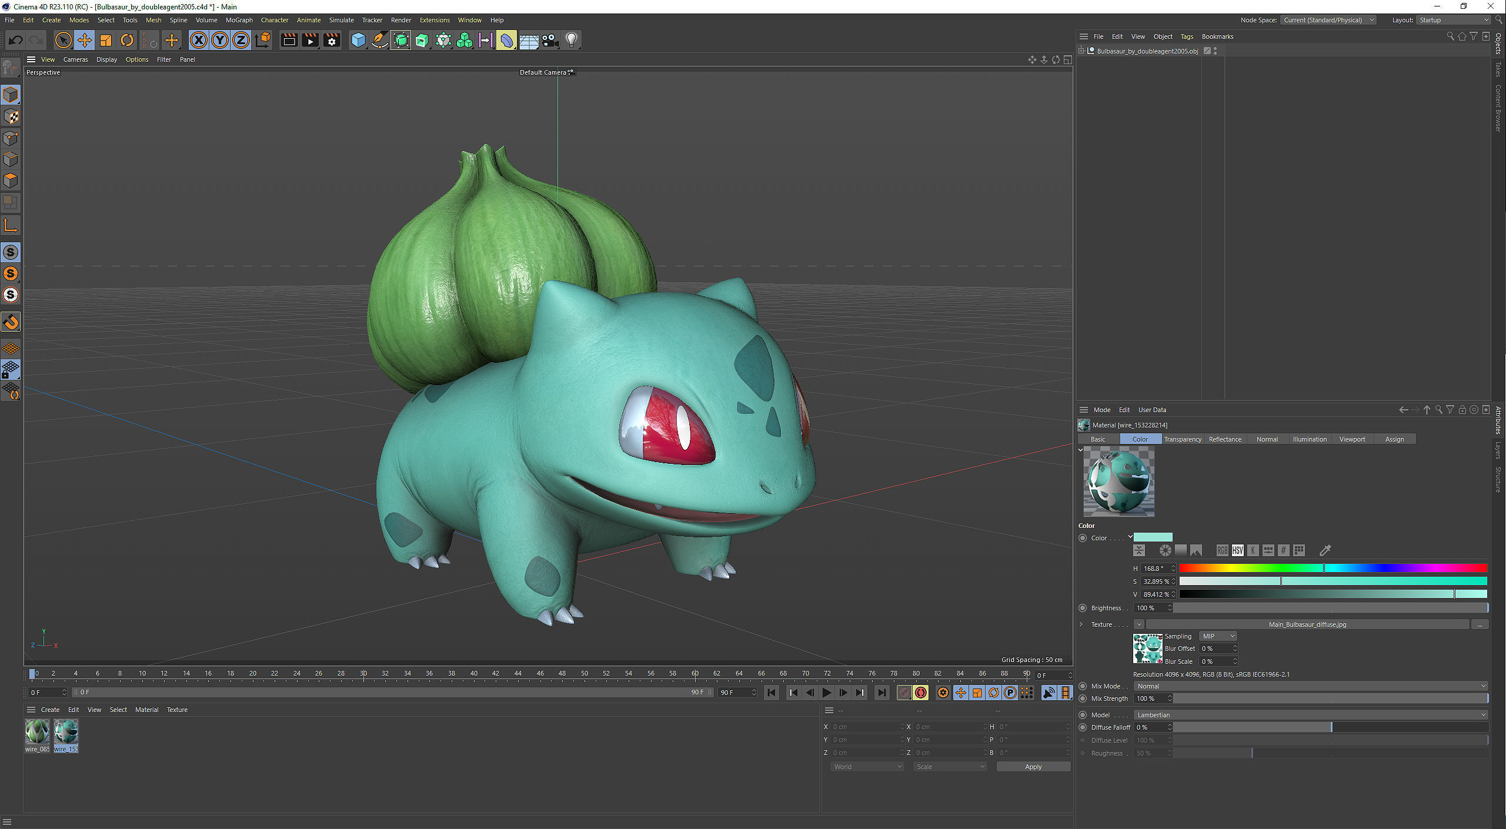Toggle the Brightness animation dot
Image resolution: width=1506 pixels, height=829 pixels.
(1083, 608)
